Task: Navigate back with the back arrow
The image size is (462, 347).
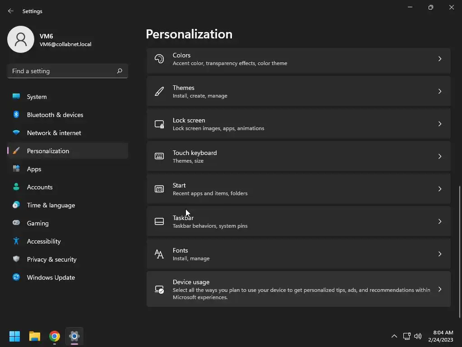Action: [x=11, y=11]
